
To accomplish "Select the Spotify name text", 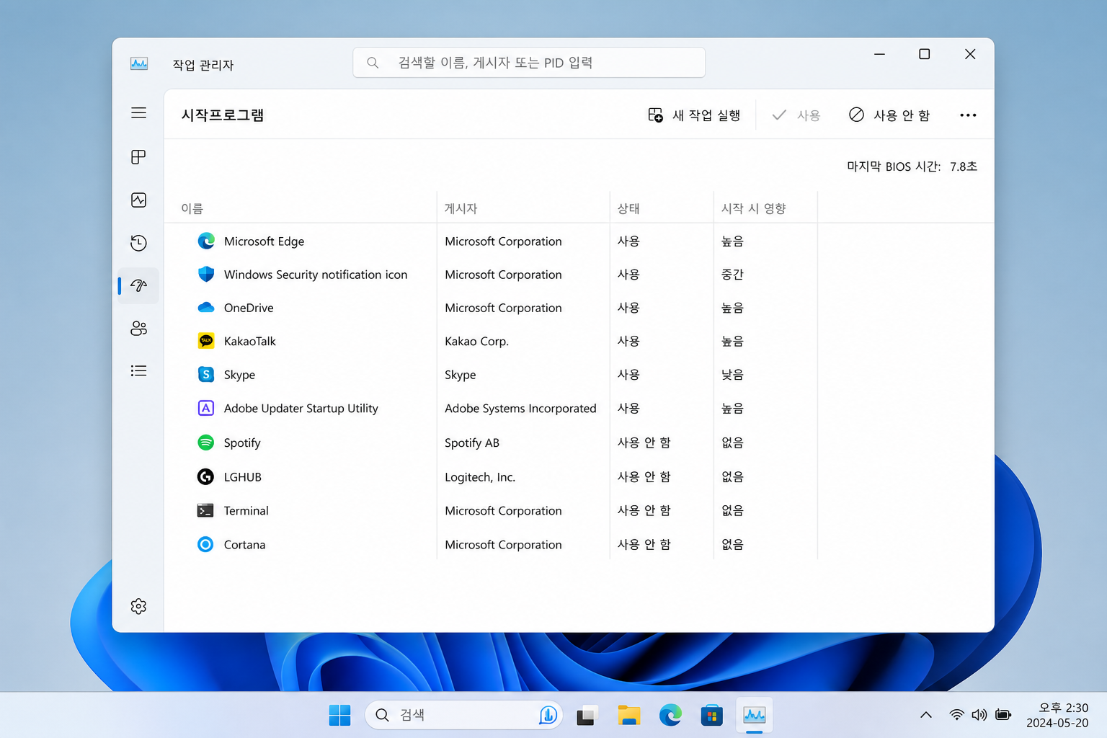I will click(x=242, y=443).
